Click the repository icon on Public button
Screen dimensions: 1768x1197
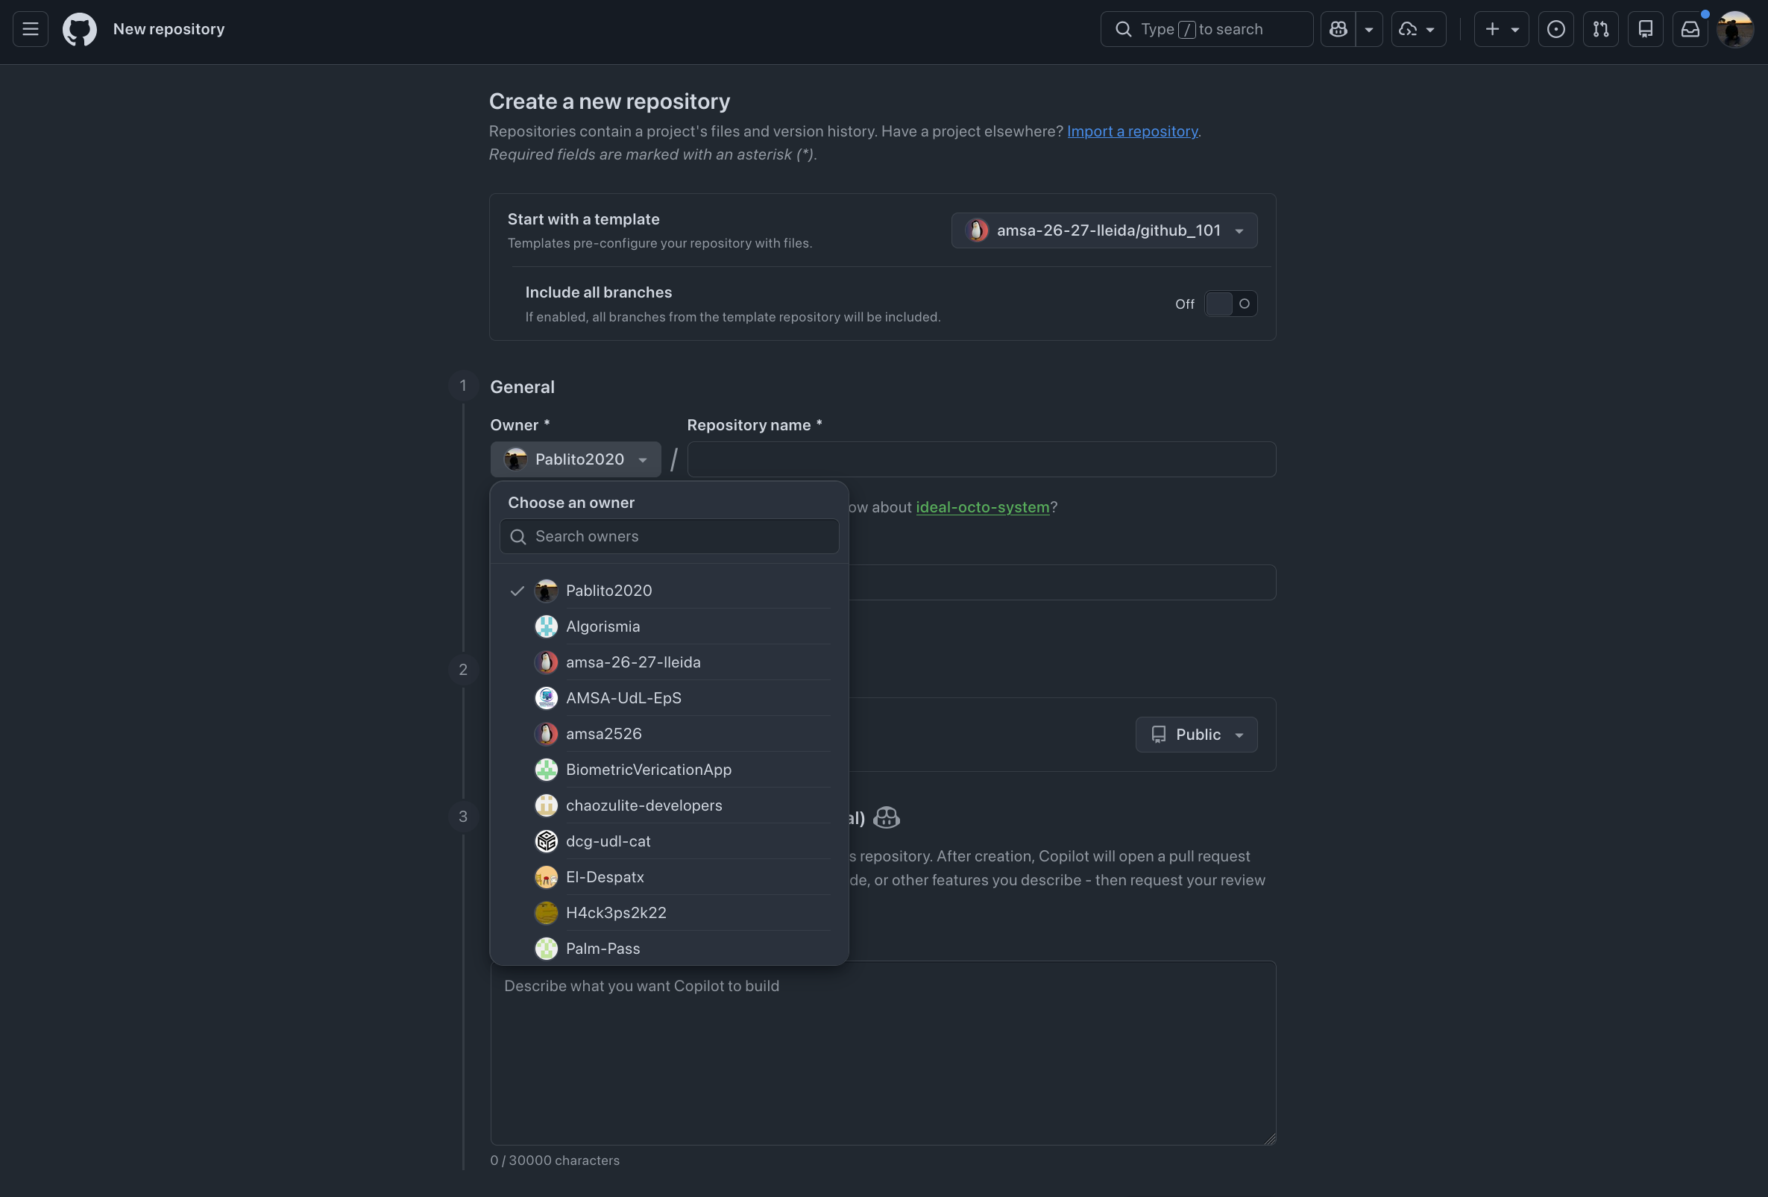point(1159,735)
